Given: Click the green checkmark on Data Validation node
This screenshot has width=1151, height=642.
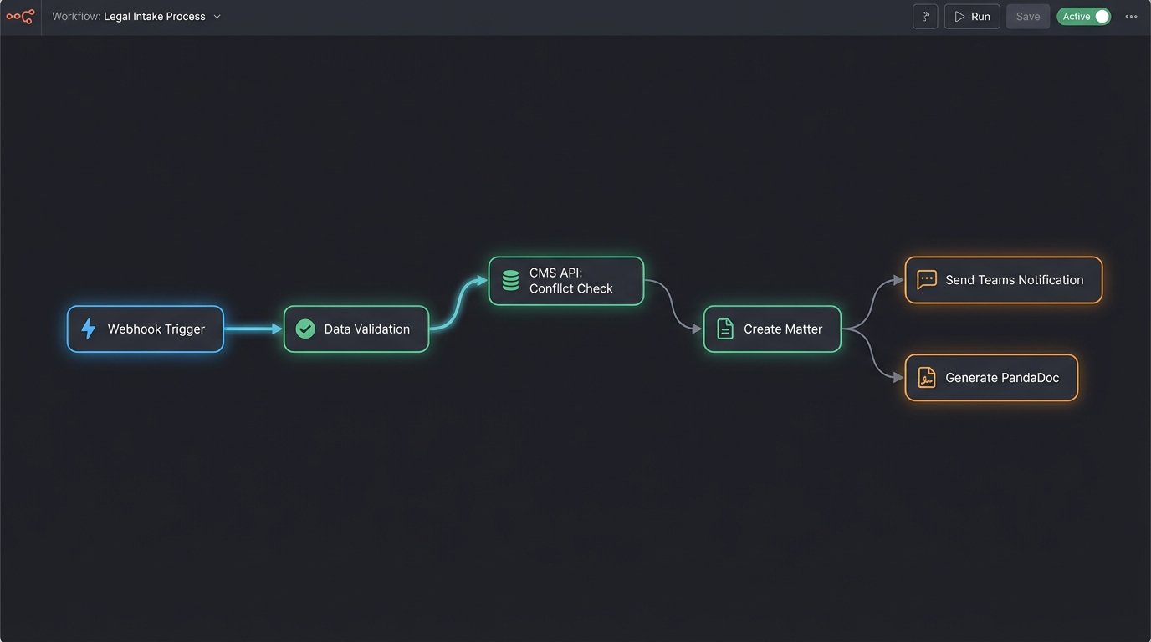Looking at the screenshot, I should tap(305, 329).
